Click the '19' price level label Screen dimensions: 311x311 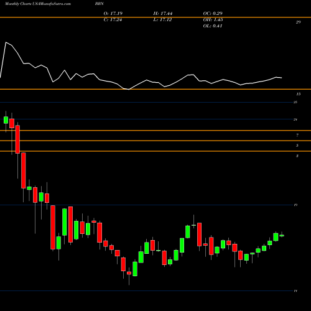(x=295, y=205)
